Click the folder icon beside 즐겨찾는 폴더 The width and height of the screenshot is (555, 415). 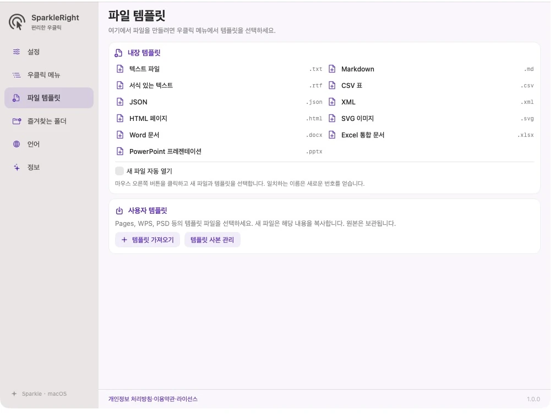pos(17,121)
